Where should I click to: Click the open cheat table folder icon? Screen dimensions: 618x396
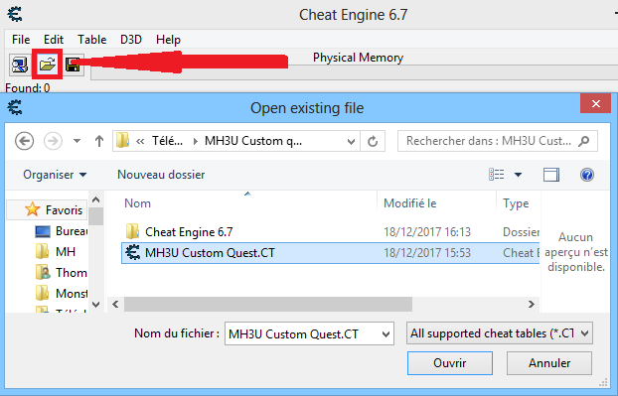(x=48, y=65)
